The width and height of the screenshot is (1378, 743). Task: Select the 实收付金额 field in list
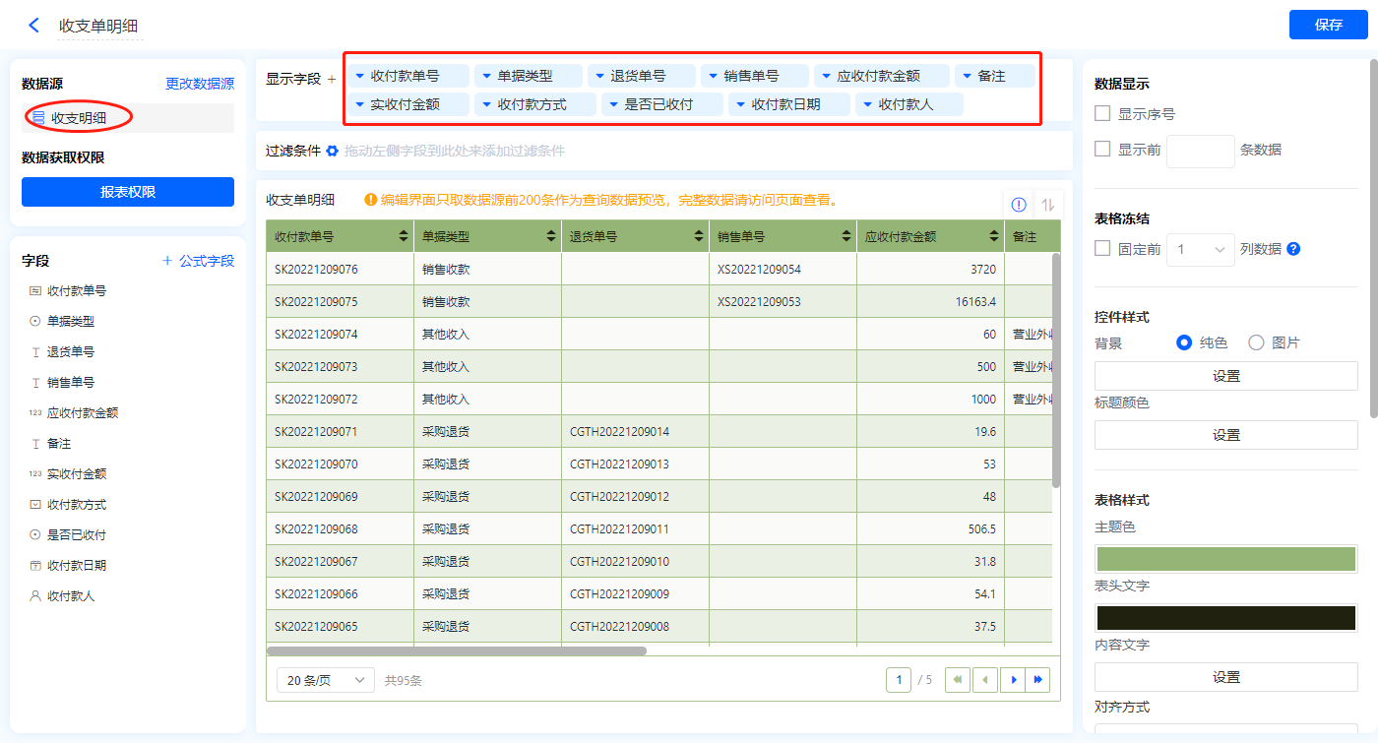(77, 474)
